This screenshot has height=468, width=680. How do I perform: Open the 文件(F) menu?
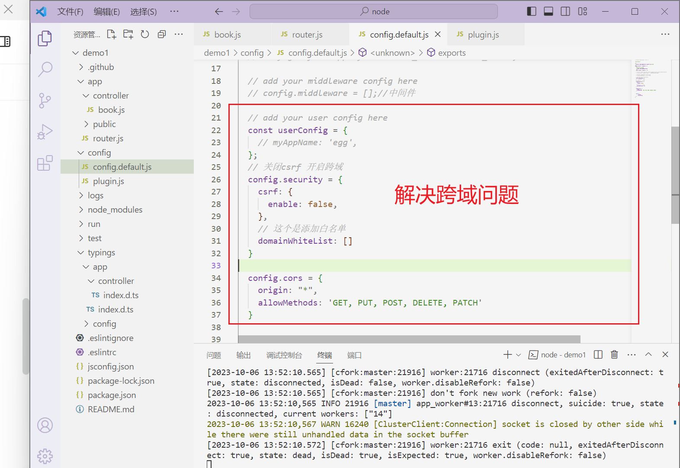point(70,12)
